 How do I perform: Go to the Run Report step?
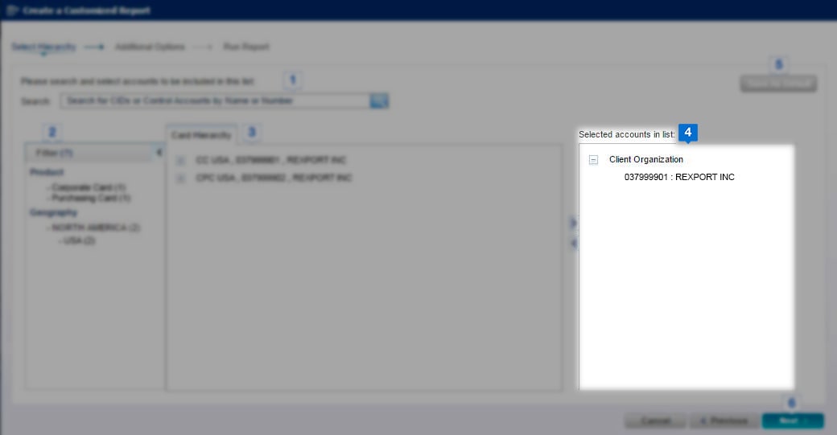click(x=246, y=47)
